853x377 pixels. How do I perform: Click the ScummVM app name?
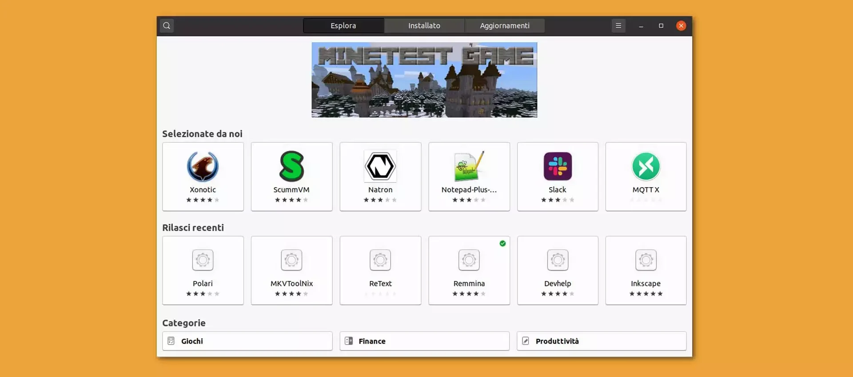tap(291, 190)
